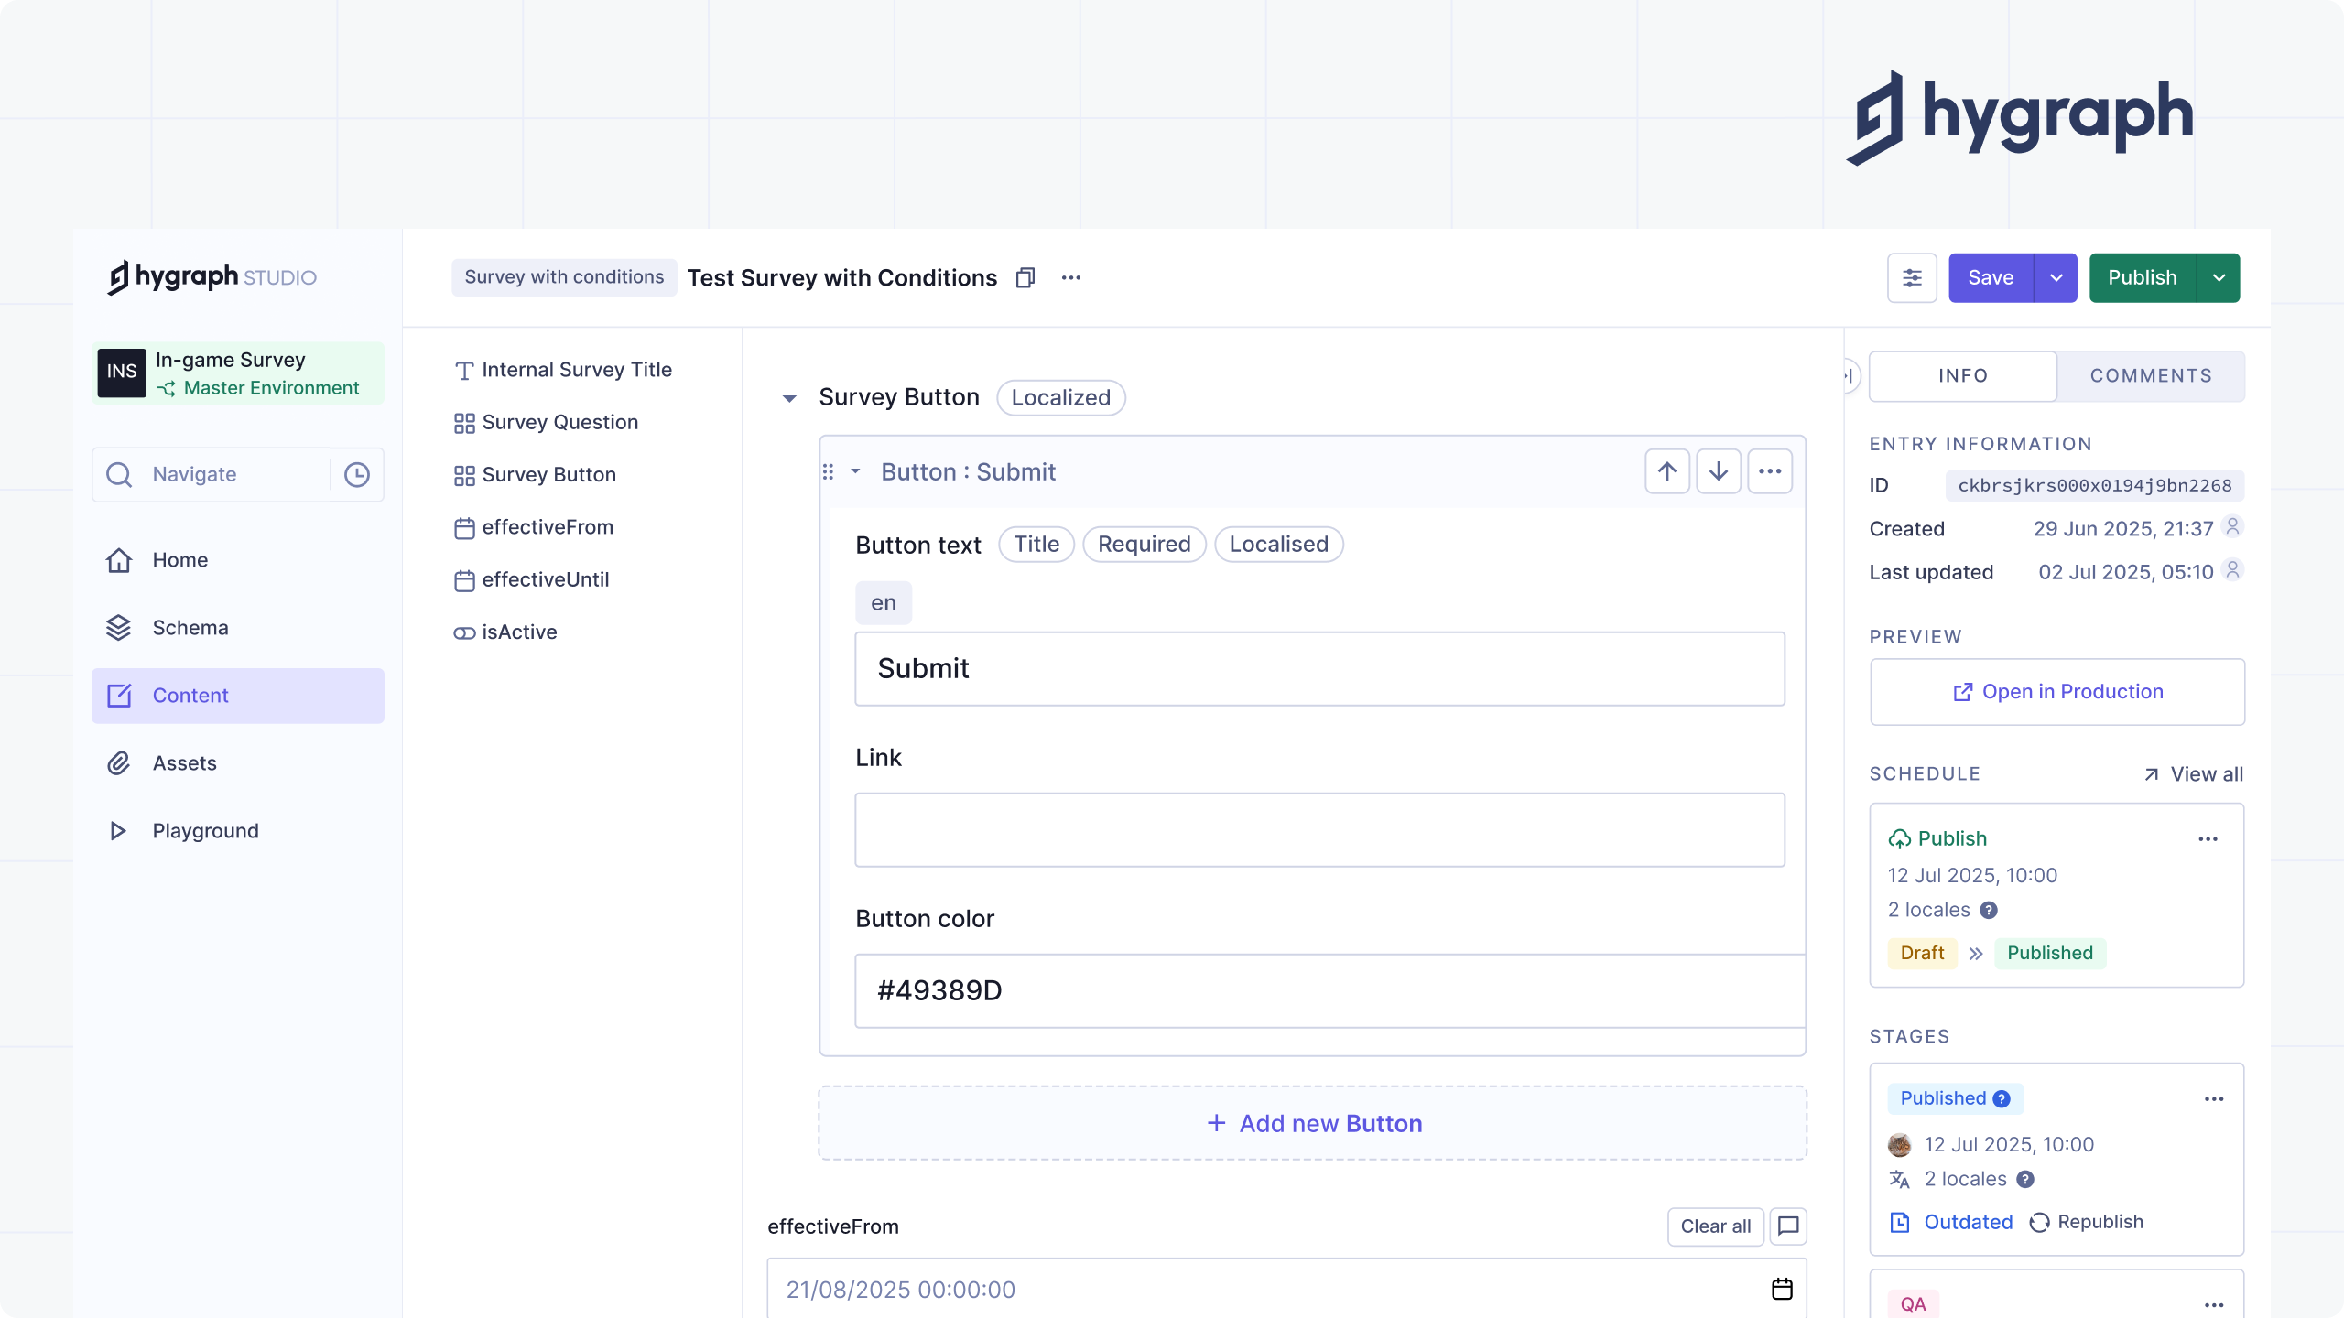Open comment icon beside Clear all
2344x1318 pixels.
tap(1788, 1226)
